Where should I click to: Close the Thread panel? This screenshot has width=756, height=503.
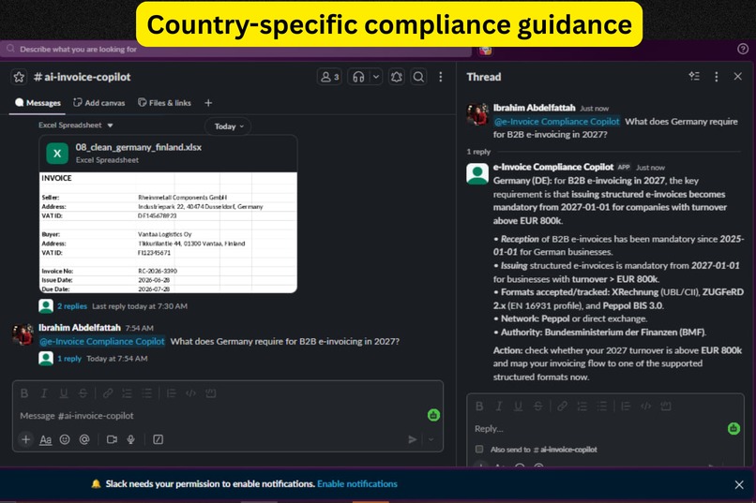click(737, 77)
